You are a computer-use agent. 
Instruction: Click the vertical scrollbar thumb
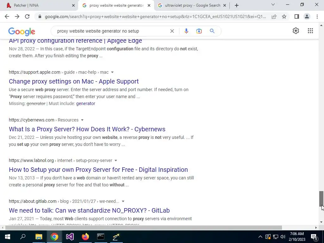point(321,199)
